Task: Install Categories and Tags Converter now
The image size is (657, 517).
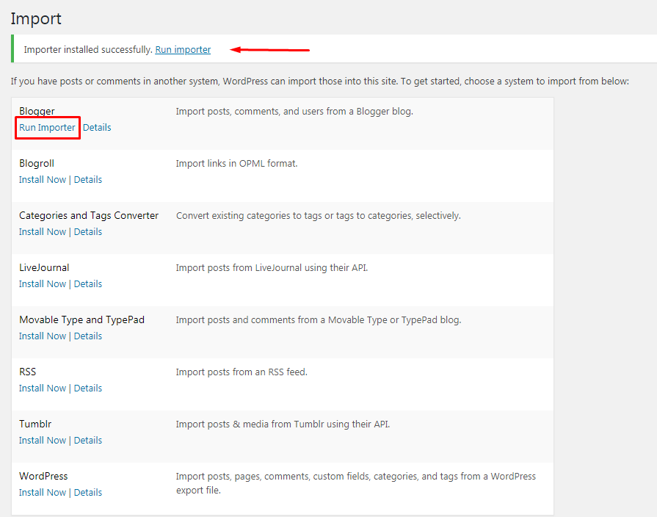Action: [43, 231]
